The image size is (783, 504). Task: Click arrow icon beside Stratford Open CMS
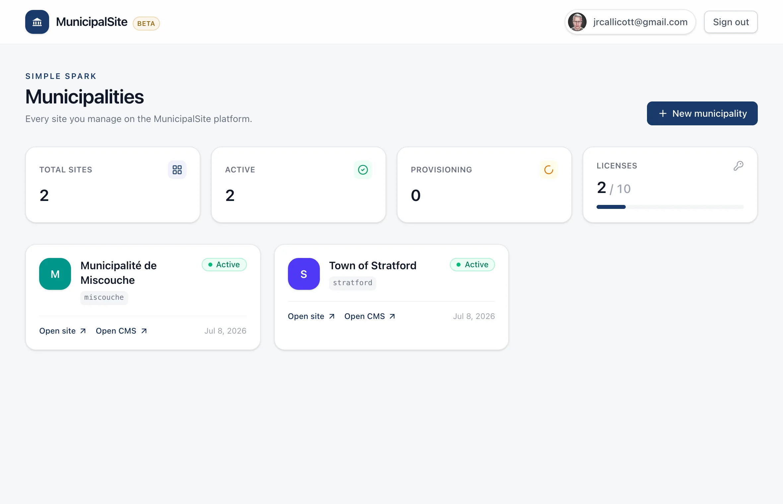pos(392,316)
